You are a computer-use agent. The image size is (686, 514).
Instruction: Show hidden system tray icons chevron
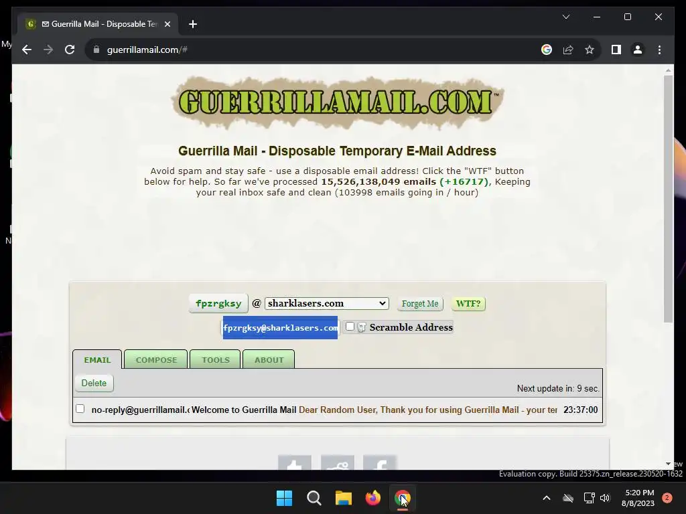[547, 498]
